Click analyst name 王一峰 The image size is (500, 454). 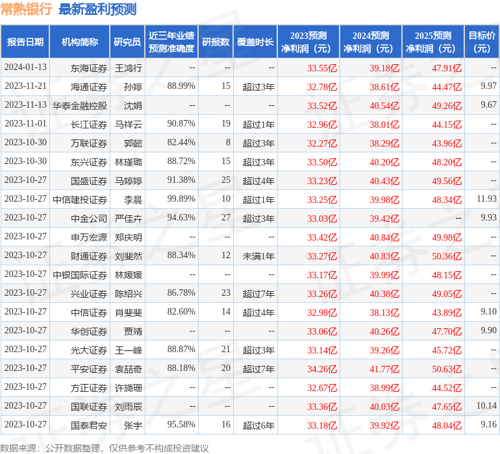click(128, 350)
